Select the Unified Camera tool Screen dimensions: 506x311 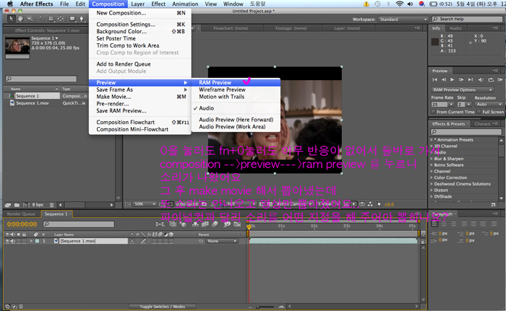click(x=51, y=19)
